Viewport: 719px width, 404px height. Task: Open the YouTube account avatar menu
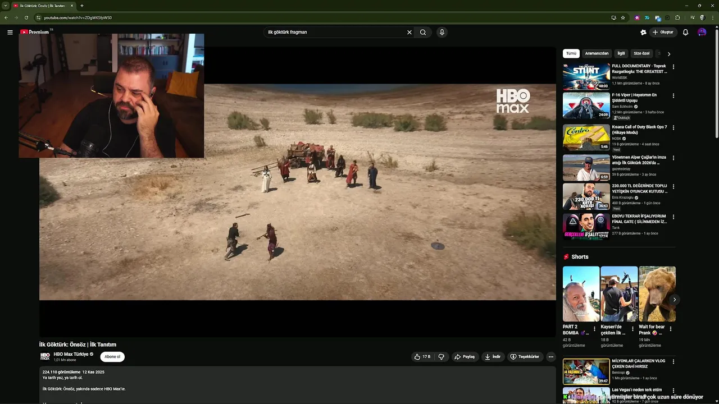(x=702, y=32)
